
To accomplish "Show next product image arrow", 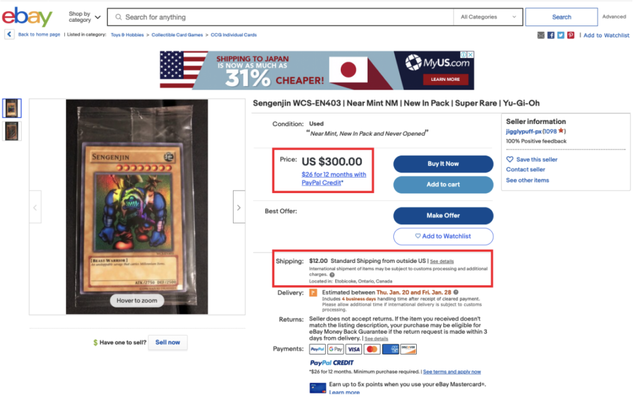I will point(239,207).
